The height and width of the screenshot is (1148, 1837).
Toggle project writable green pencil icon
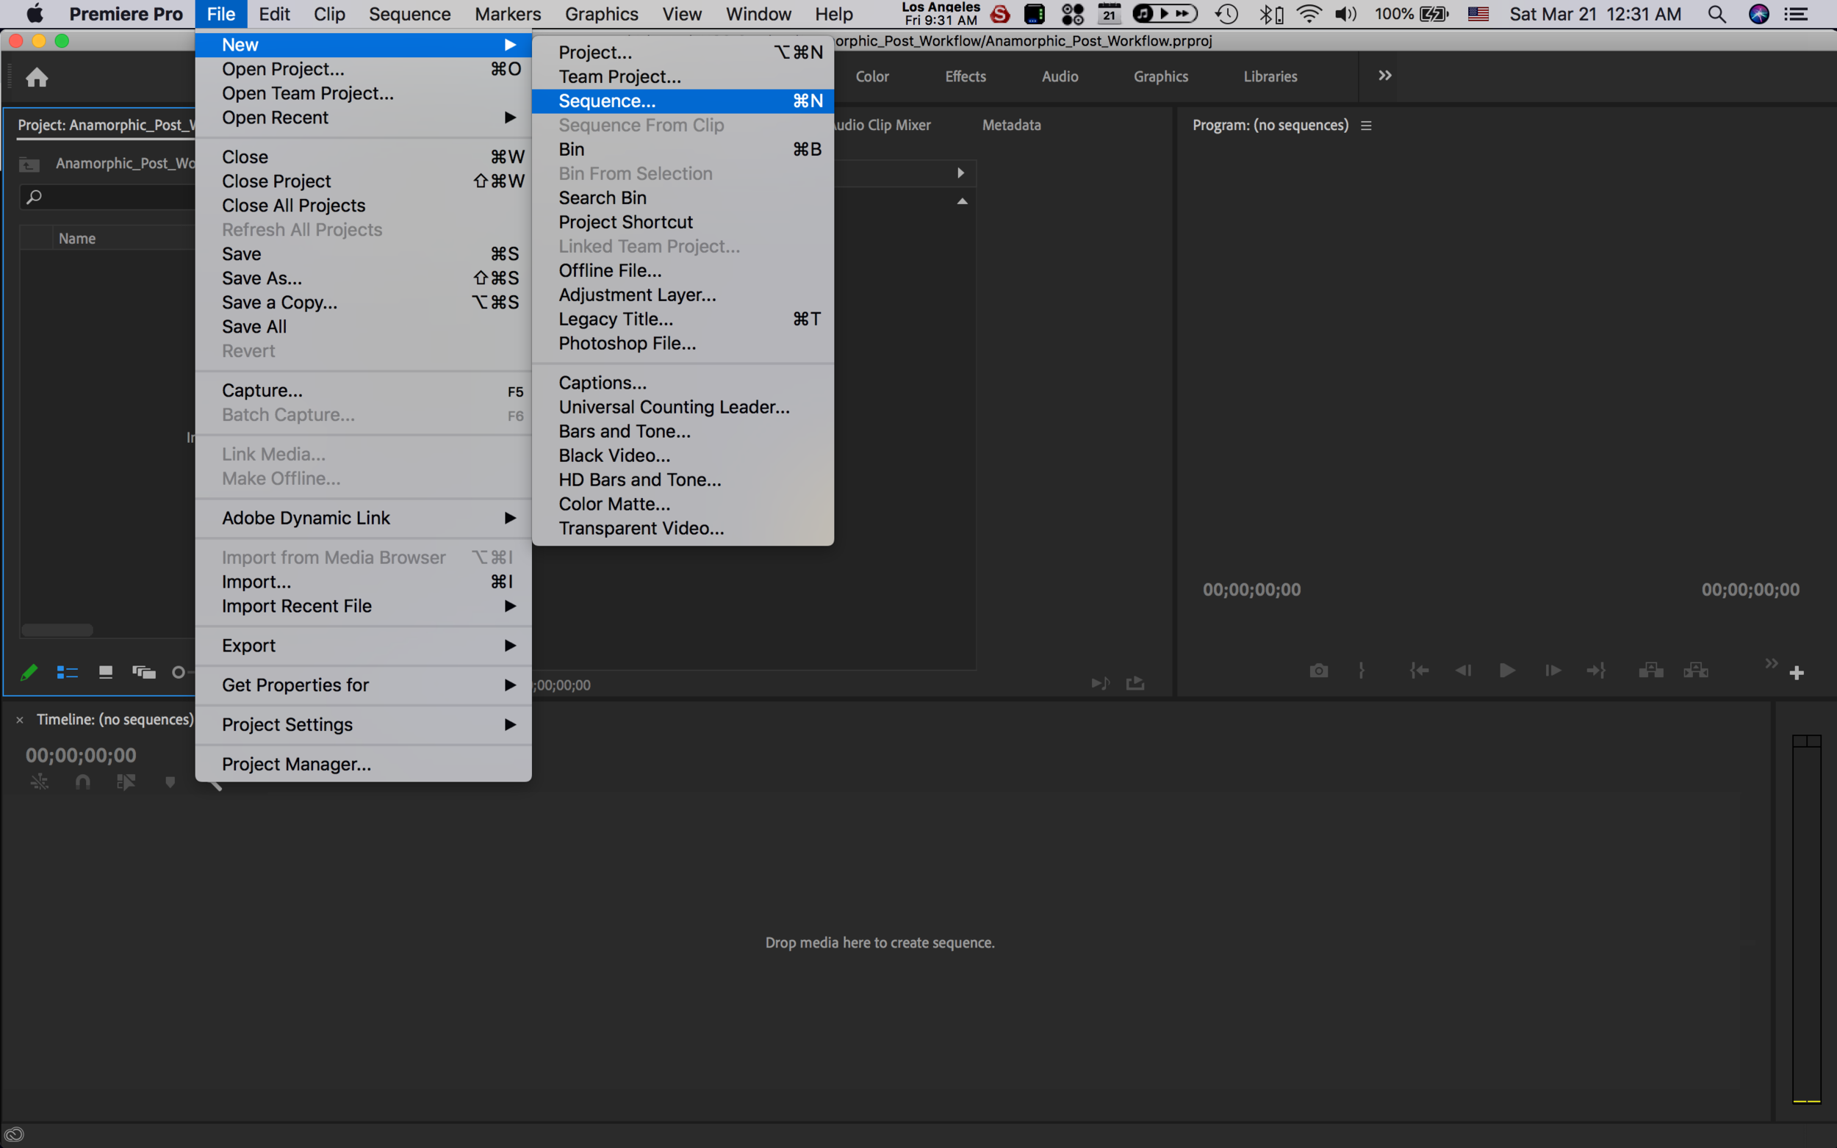[29, 672]
